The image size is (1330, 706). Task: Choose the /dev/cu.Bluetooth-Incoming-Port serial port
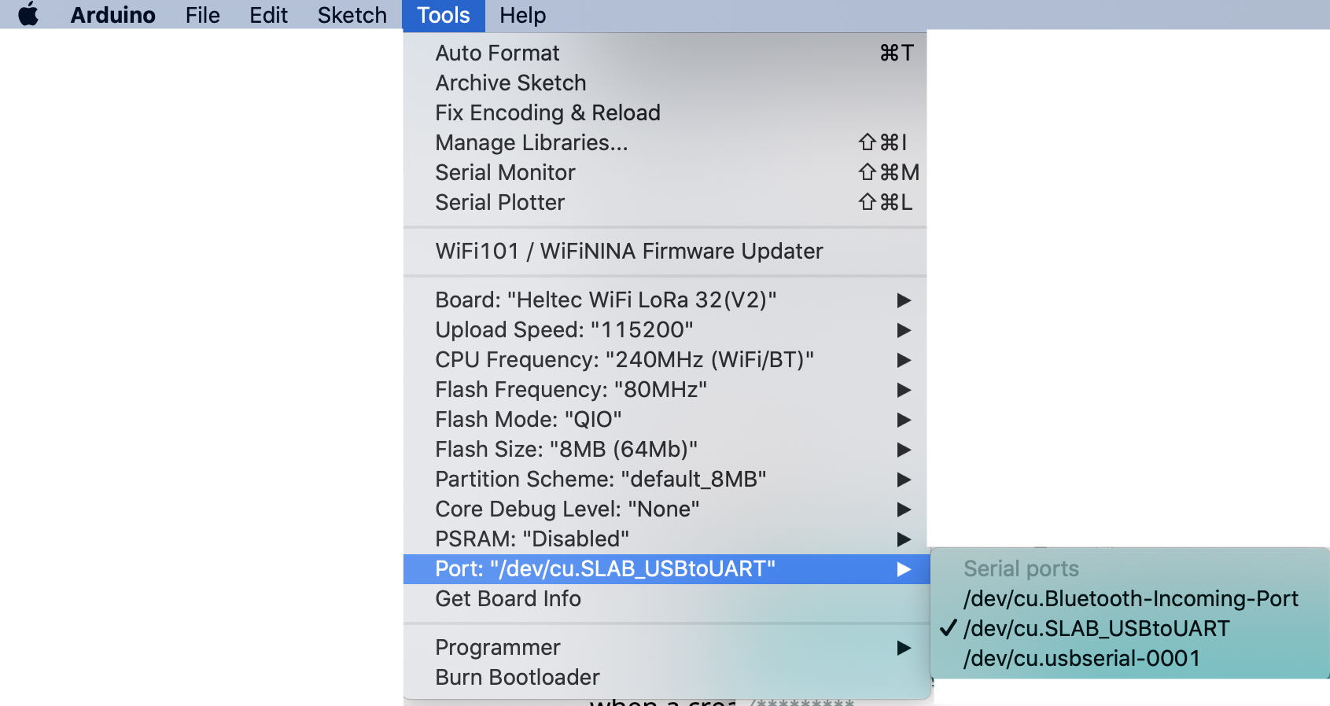tap(1130, 599)
